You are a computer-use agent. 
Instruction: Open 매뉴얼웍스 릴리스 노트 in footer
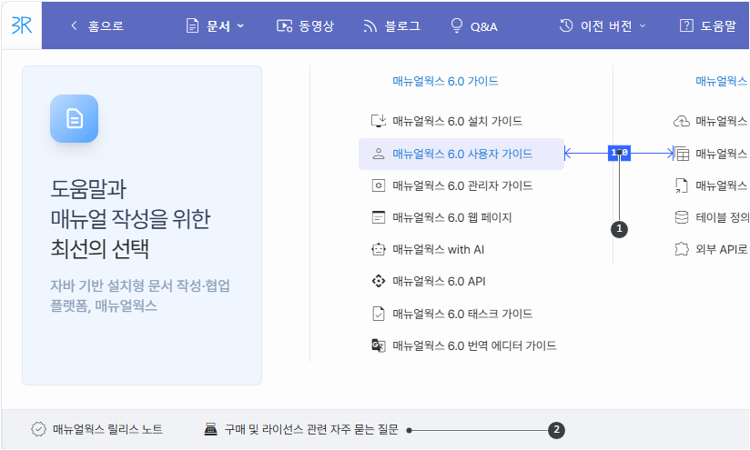click(x=106, y=429)
